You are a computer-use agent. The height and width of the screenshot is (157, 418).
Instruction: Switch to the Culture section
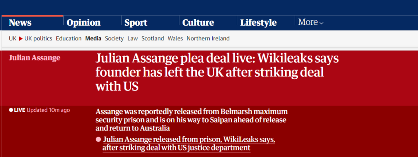198,22
